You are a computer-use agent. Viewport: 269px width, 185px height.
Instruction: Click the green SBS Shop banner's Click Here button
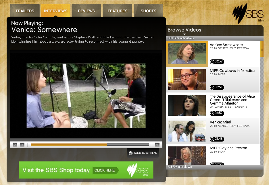click(x=106, y=170)
